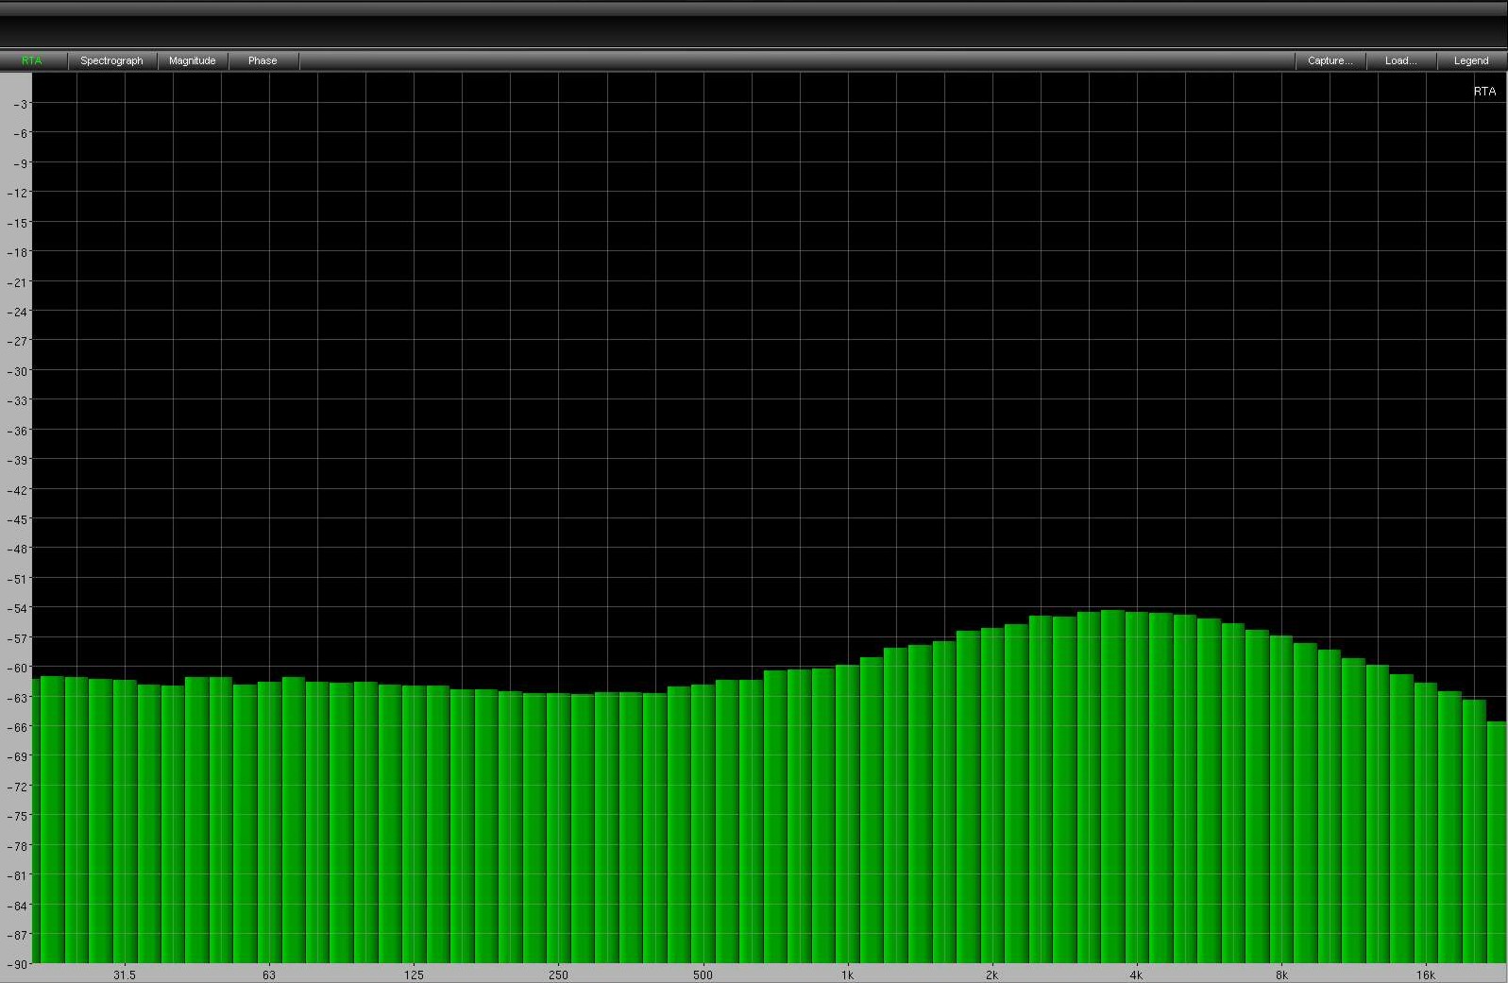Click the 250 Hz frequency label
This screenshot has width=1508, height=983.
(x=558, y=975)
